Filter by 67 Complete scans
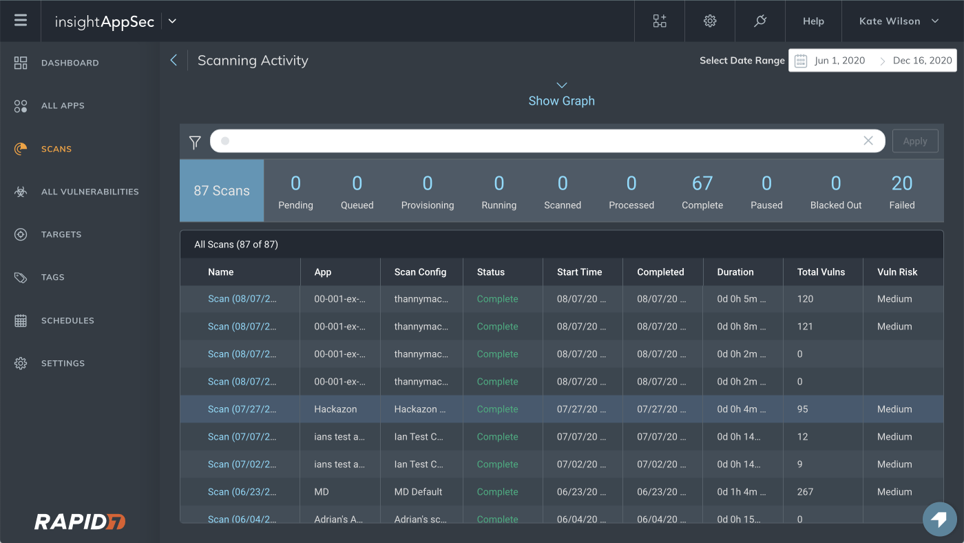Viewport: 964px width, 543px height. point(702,191)
